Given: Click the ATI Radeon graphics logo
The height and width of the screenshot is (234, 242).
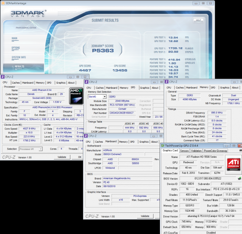Looking at the screenshot, I should [234, 164].
